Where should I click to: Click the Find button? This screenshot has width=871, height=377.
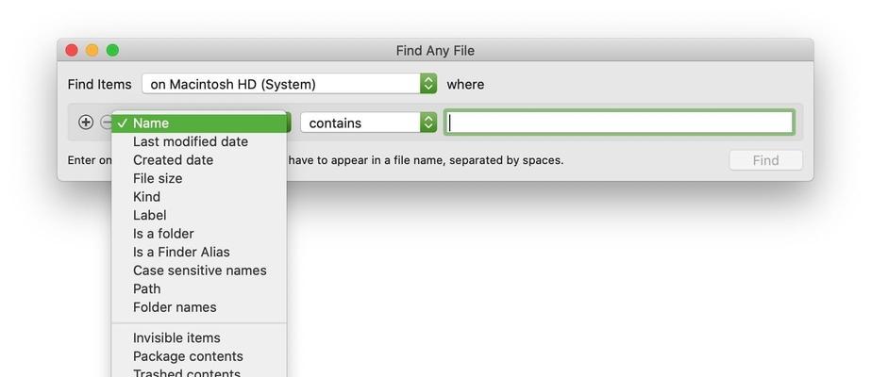(x=765, y=160)
